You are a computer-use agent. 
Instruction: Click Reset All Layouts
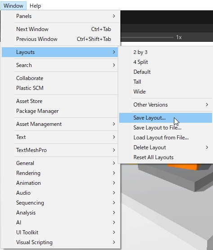pyautogui.click(x=165, y=157)
